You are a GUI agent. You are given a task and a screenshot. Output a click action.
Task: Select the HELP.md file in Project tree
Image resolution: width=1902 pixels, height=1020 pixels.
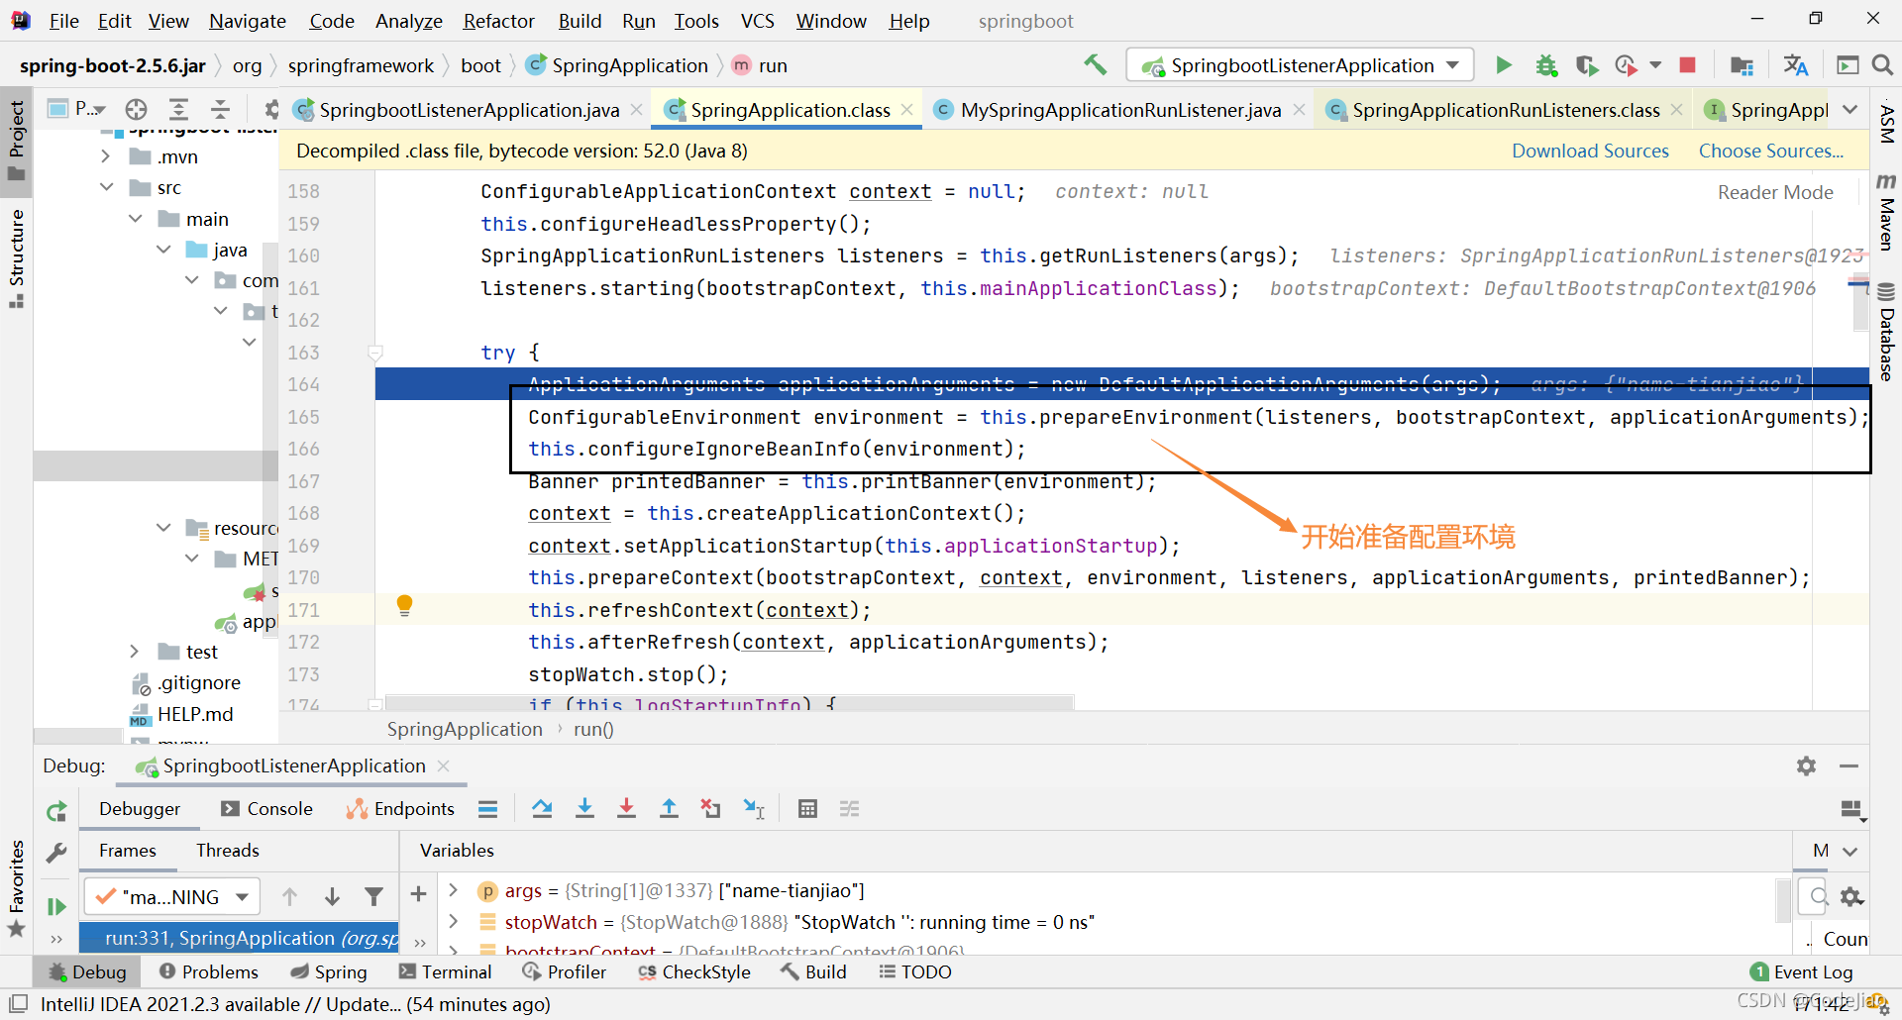195,714
